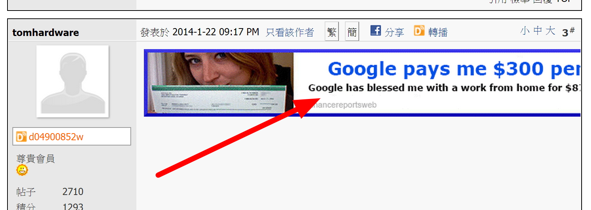Click the post time 2014-1-22 09:17 PM
Image resolution: width=591 pixels, height=210 pixels.
pyautogui.click(x=216, y=32)
